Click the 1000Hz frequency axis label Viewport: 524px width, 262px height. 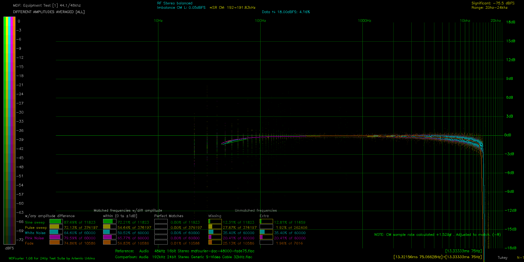click(365, 21)
